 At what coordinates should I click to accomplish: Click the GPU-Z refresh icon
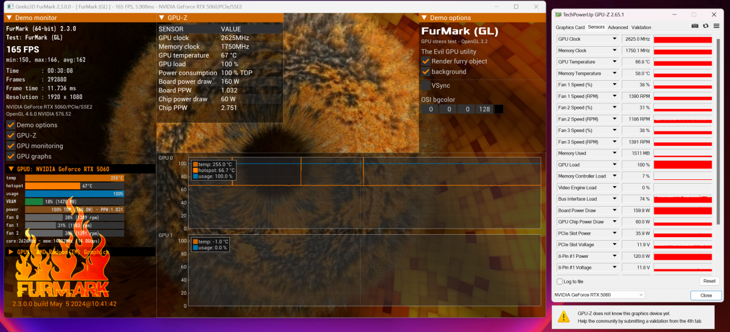point(706,26)
